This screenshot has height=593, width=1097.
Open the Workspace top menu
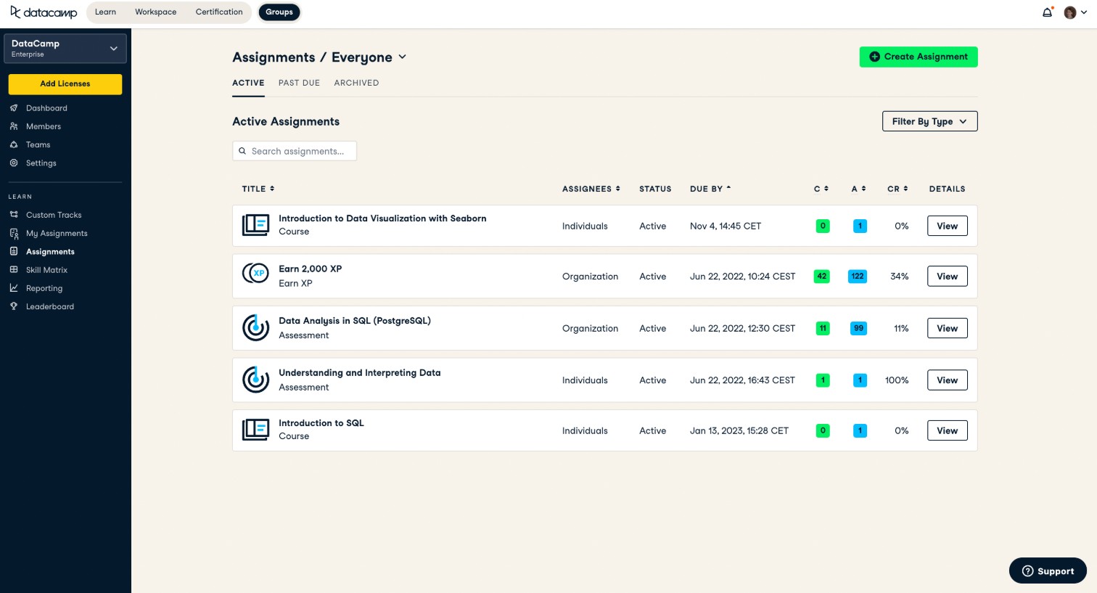(155, 12)
